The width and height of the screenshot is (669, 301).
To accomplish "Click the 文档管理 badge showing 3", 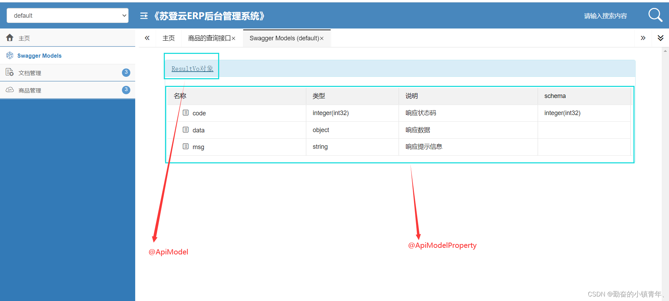I will [126, 72].
